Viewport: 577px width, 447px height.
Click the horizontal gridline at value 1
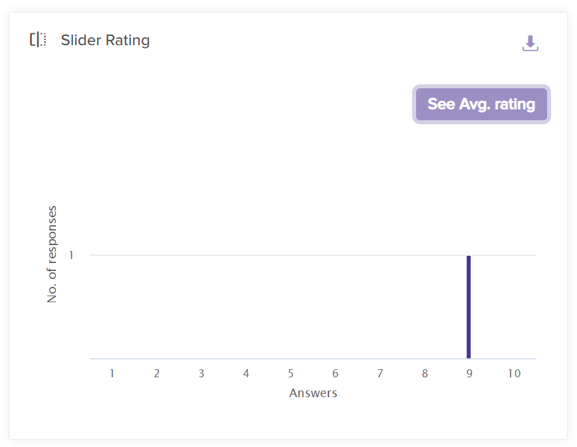point(279,255)
